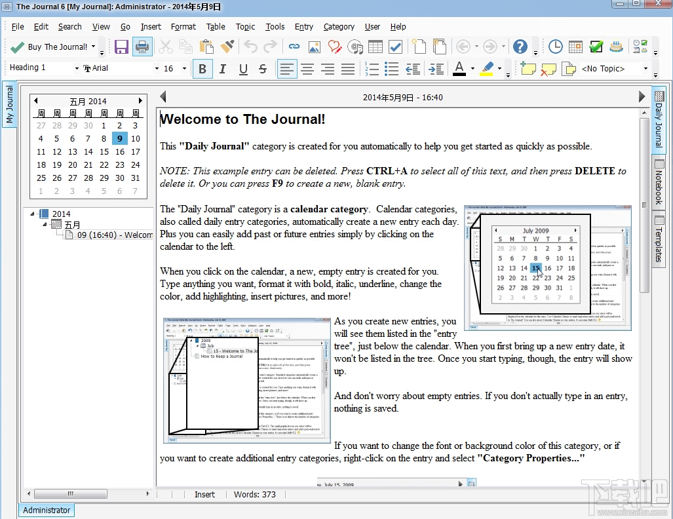The height and width of the screenshot is (519, 673).
Task: Insert a media file with the CD music icon
Action: (x=355, y=47)
